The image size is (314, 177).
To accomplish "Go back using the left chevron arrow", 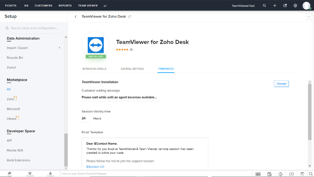I will [75, 17].
